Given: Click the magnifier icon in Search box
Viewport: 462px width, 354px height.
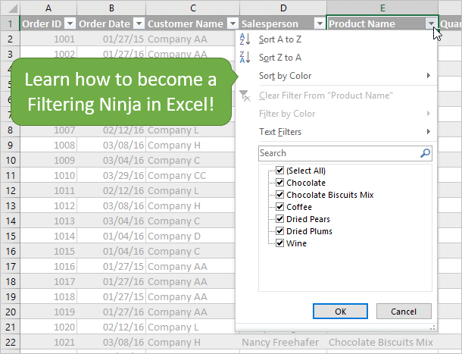Looking at the screenshot, I should tap(425, 153).
